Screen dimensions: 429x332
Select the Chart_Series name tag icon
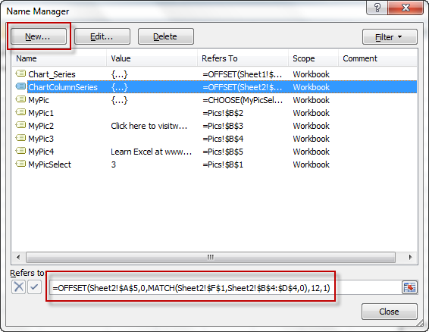click(x=20, y=74)
